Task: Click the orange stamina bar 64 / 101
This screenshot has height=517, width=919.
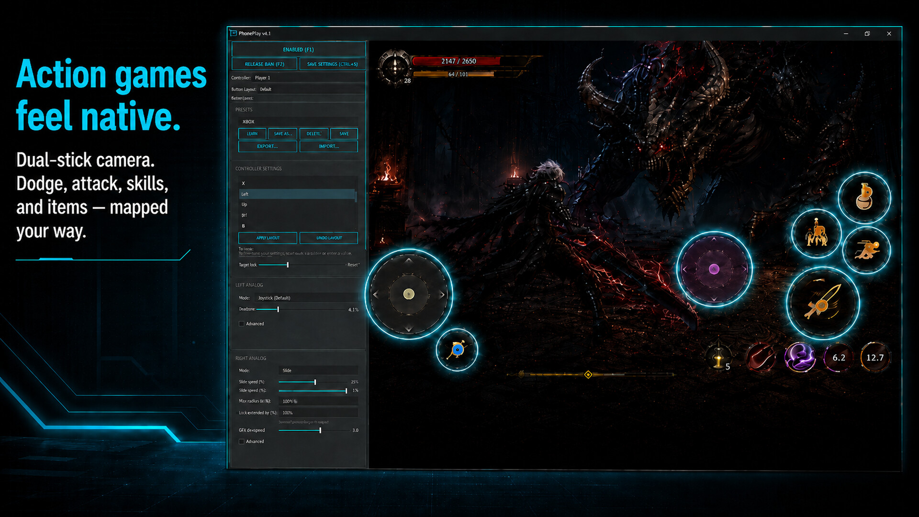Action: [455, 74]
